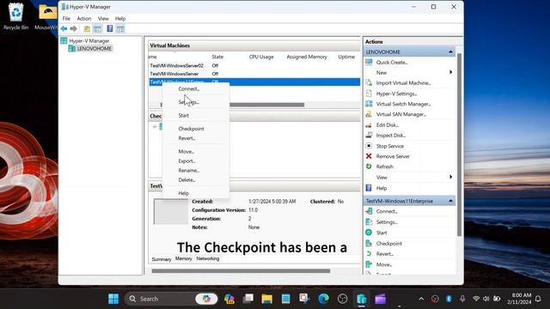Click Checkpoint icon in VM actions
This screenshot has width=550, height=309.
coord(369,243)
